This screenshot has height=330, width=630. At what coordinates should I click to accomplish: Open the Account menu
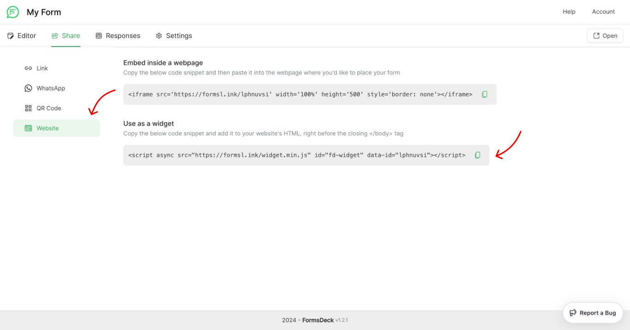pyautogui.click(x=603, y=12)
